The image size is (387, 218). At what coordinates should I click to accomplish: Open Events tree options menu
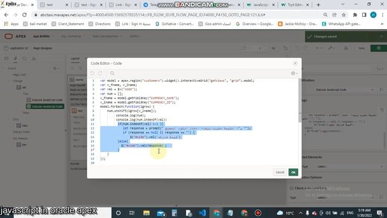(x=56, y=68)
